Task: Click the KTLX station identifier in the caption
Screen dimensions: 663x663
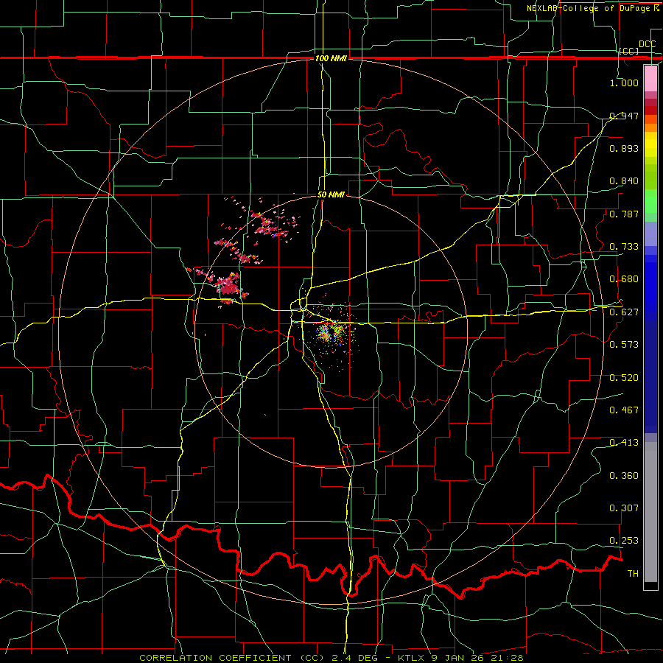Action: 410,658
